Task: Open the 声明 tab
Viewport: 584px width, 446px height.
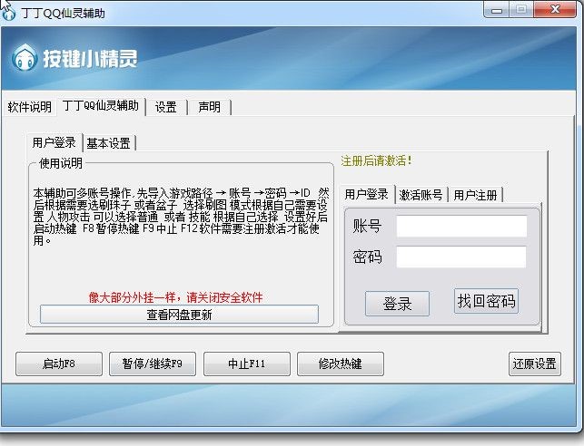Action: click(209, 107)
